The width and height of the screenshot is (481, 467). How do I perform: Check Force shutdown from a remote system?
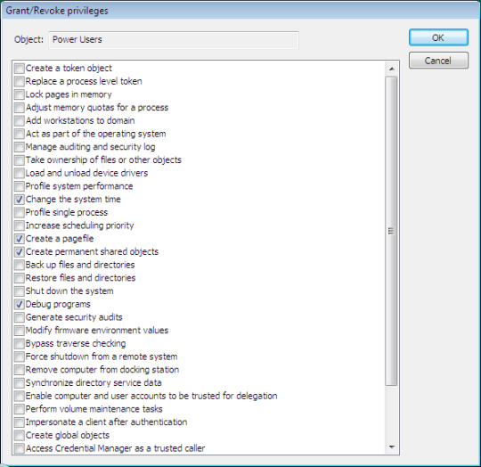[x=19, y=356]
